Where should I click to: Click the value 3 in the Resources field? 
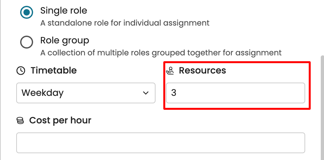coord(174,93)
